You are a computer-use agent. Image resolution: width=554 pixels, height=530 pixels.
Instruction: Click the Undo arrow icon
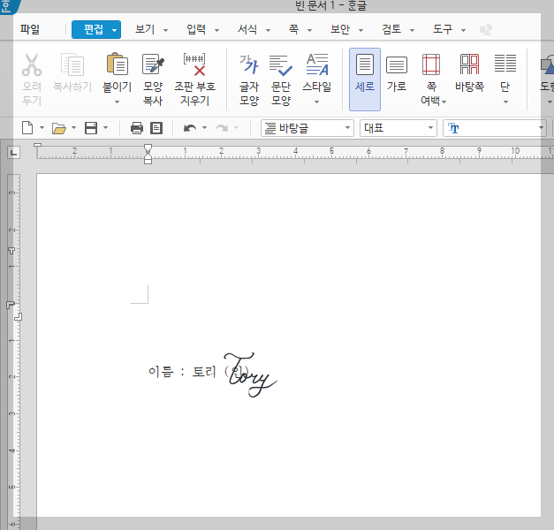[190, 128]
